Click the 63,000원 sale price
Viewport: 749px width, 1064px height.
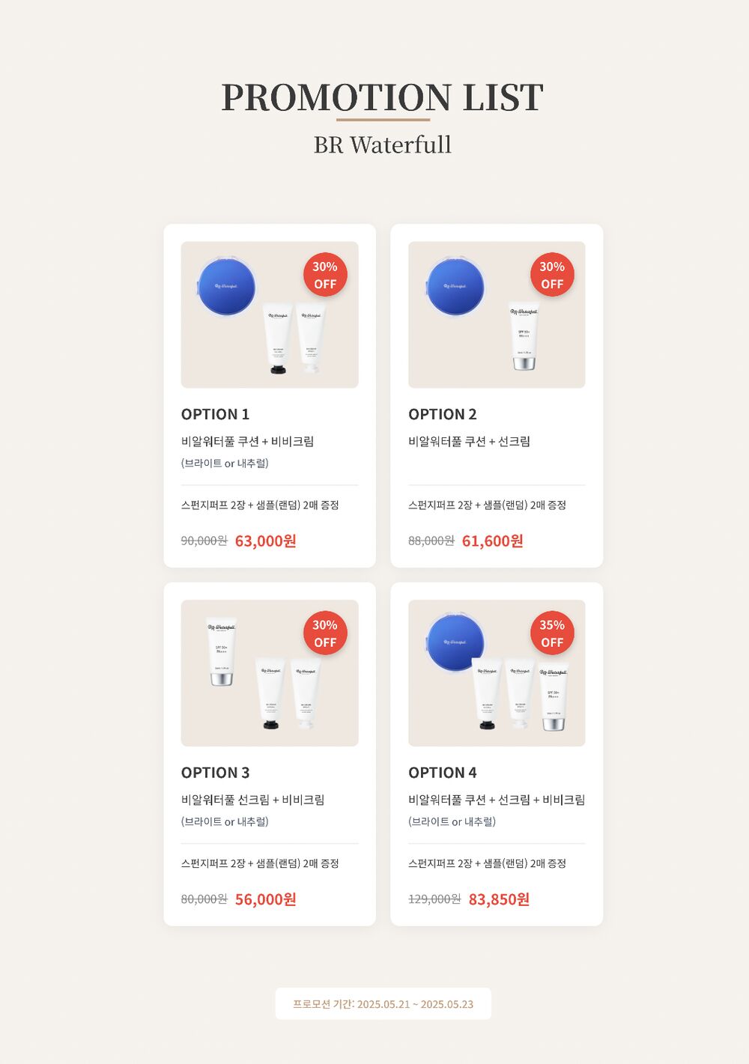[x=266, y=541]
